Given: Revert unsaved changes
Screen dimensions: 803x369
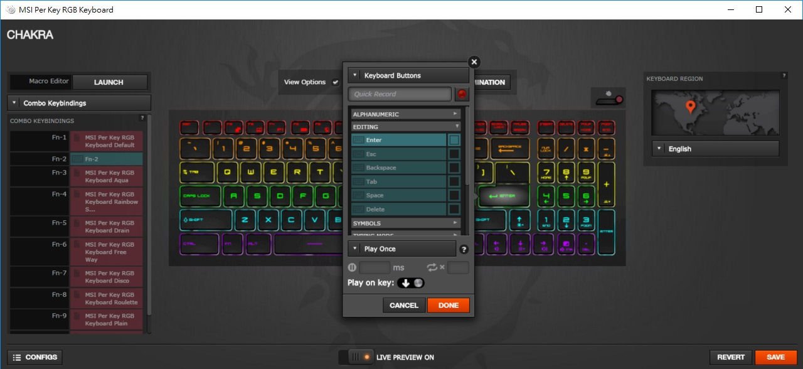Looking at the screenshot, I should [731, 357].
